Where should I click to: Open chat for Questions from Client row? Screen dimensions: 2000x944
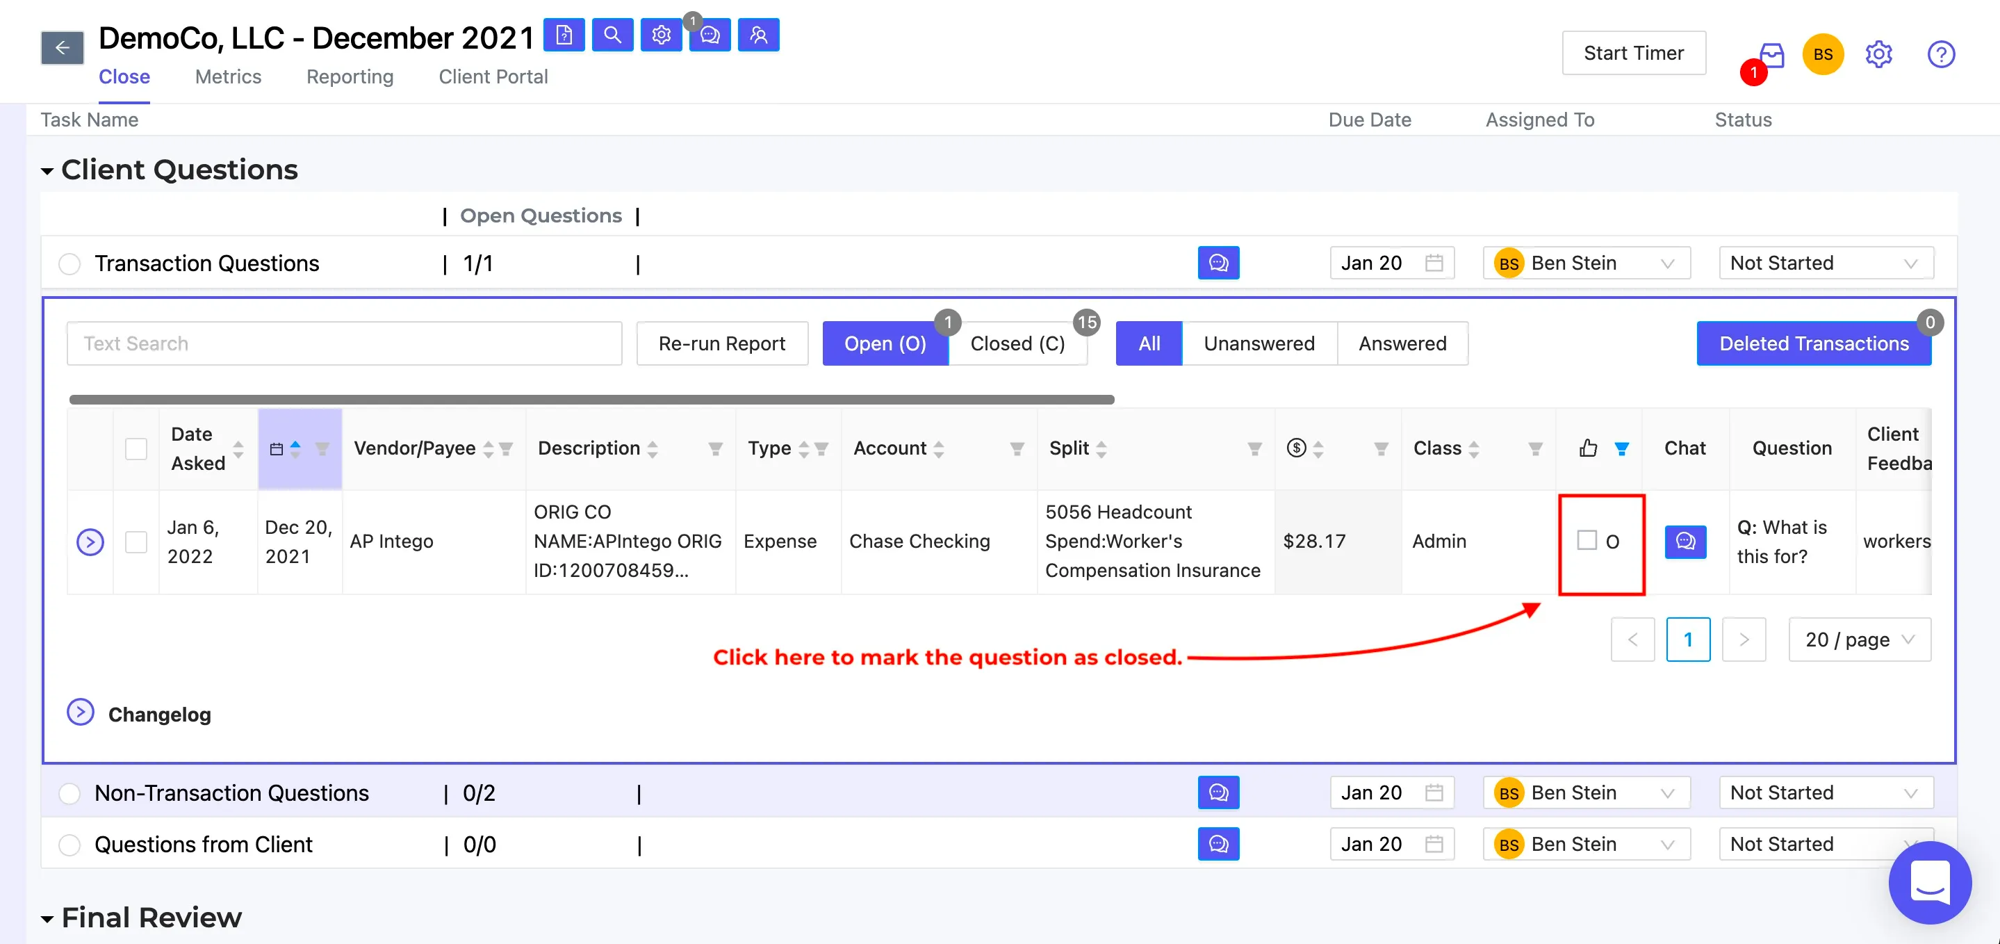click(1219, 844)
